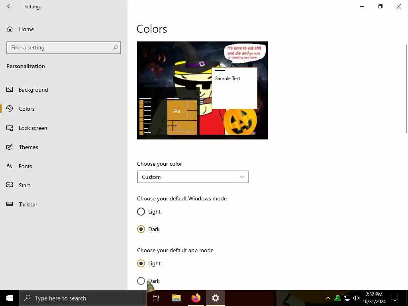Launch File Explorer from the taskbar

(176, 298)
